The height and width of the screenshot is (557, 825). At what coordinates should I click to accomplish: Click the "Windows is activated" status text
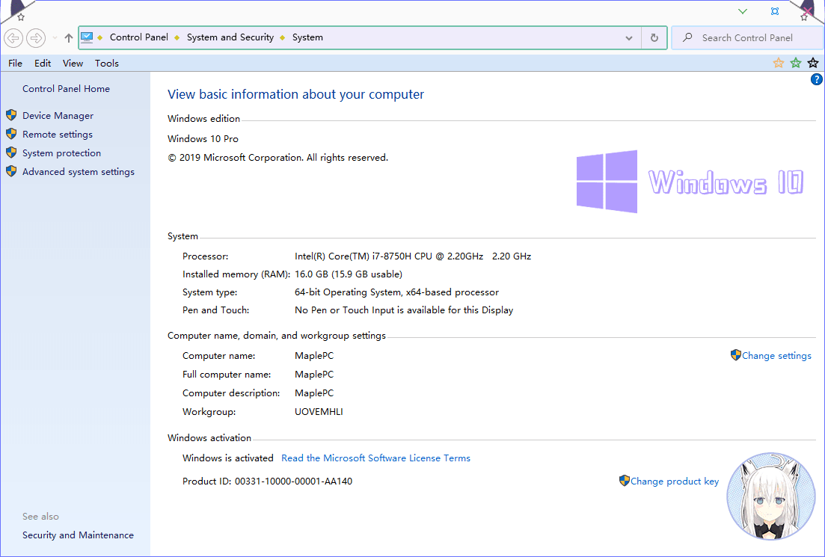[228, 458]
